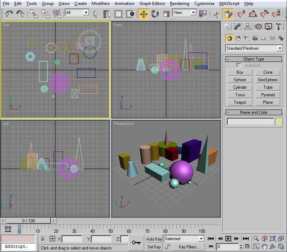Toggle the selection lock icon

(x=43, y=239)
